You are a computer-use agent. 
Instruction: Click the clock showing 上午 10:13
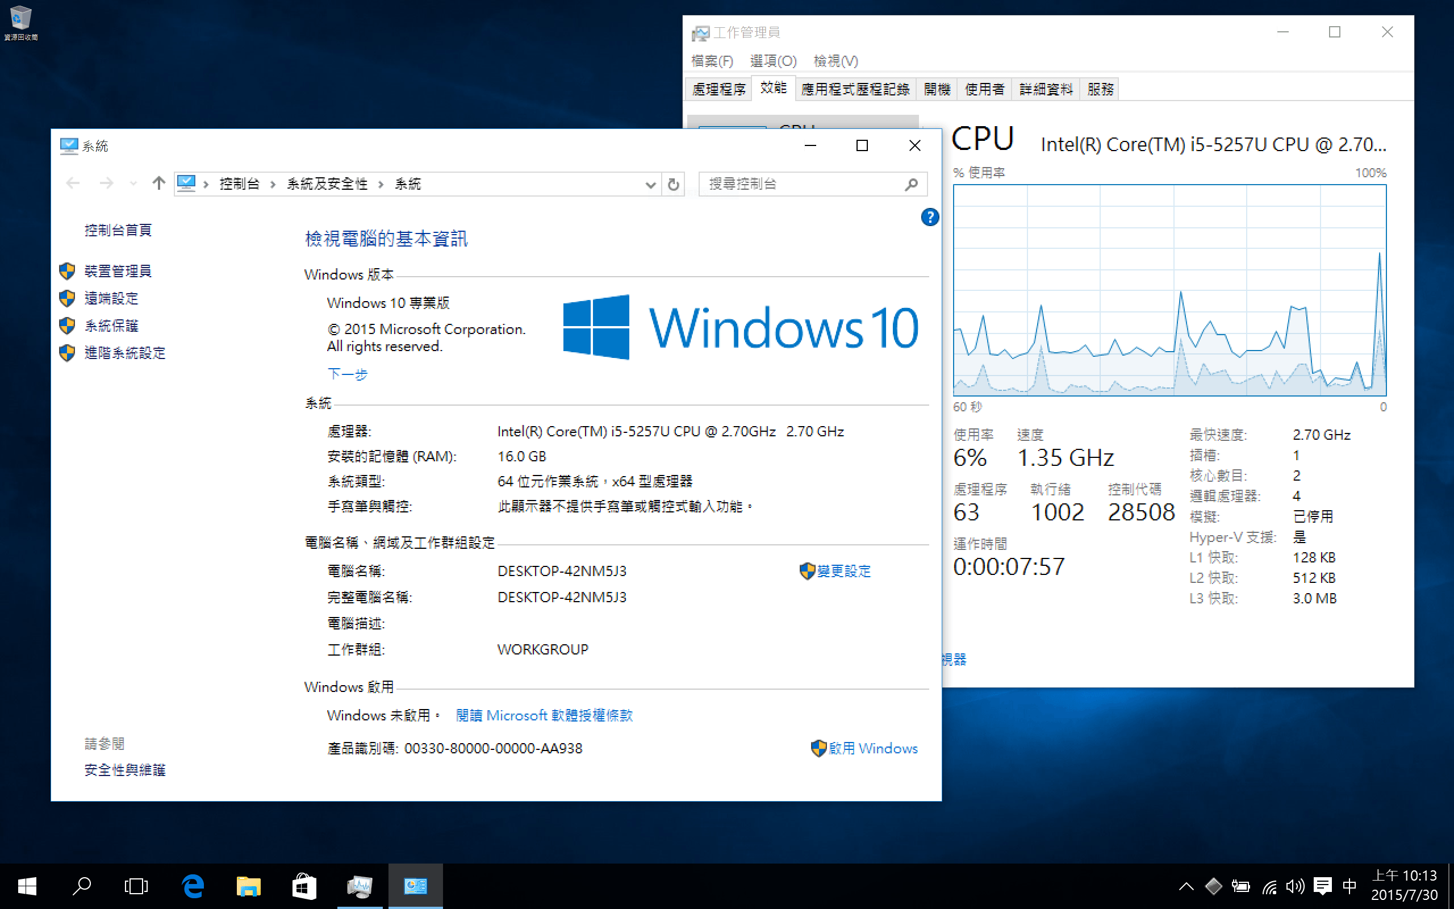[1404, 886]
